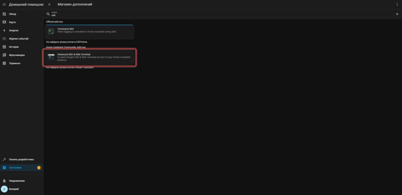This screenshot has height=195, width=402.
Task: Open Панель разработчика tools
Action: (21, 159)
